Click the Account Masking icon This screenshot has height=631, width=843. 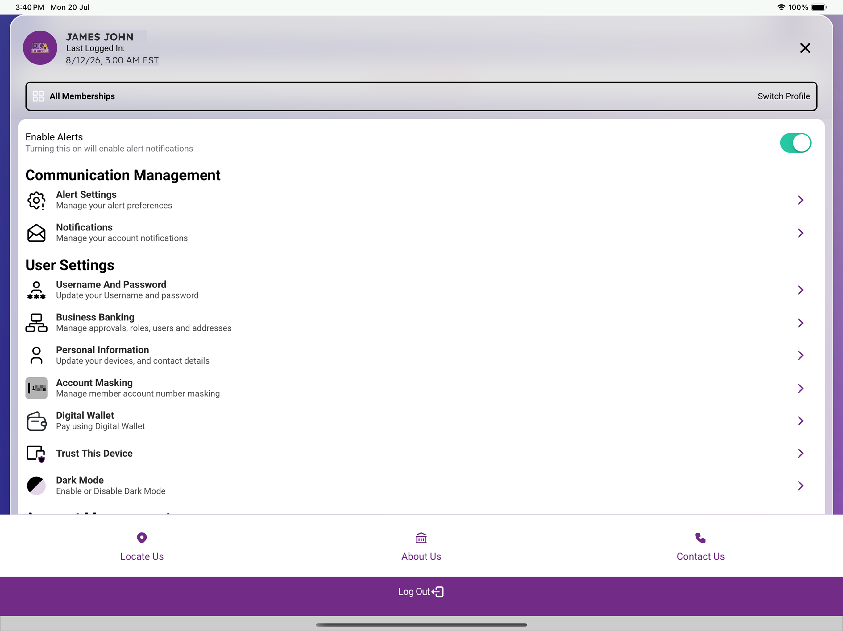(x=37, y=388)
